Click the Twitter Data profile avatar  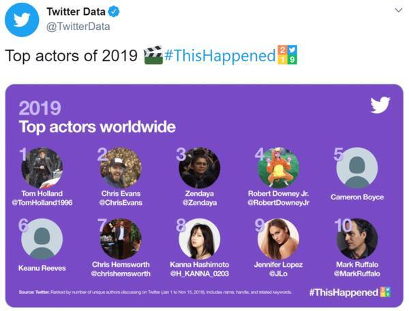coord(22,20)
